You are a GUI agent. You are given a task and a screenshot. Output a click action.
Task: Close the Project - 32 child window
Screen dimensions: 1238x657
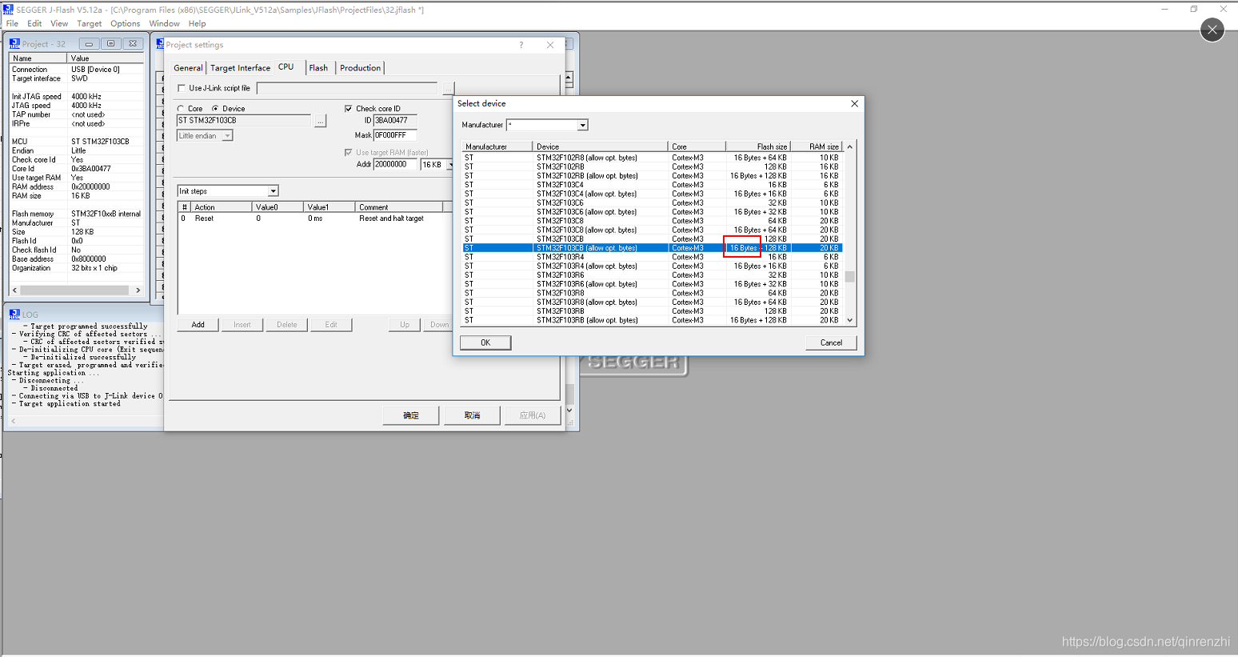pyautogui.click(x=133, y=44)
